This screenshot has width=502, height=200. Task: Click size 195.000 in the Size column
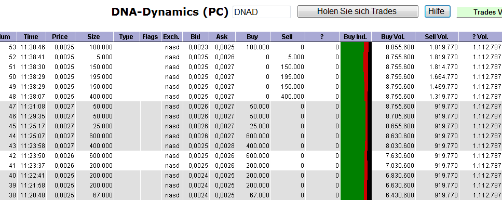101,77
